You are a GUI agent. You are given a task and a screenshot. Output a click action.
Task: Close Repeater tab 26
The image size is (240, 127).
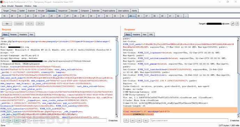point(63,16)
